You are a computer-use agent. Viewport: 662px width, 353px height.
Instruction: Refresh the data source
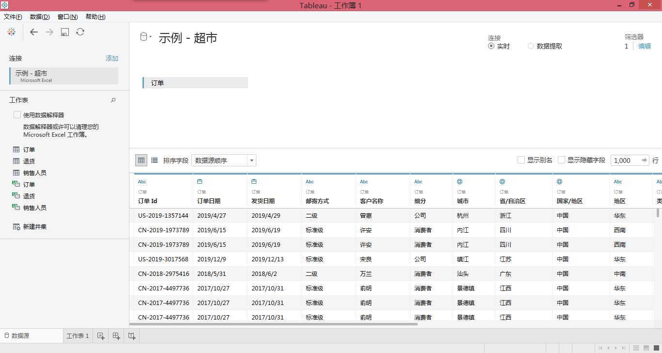(x=80, y=32)
